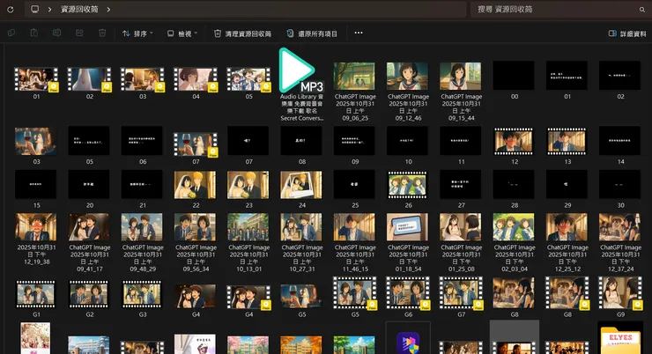
Task: Select the black image named 06
Action: (x=142, y=145)
